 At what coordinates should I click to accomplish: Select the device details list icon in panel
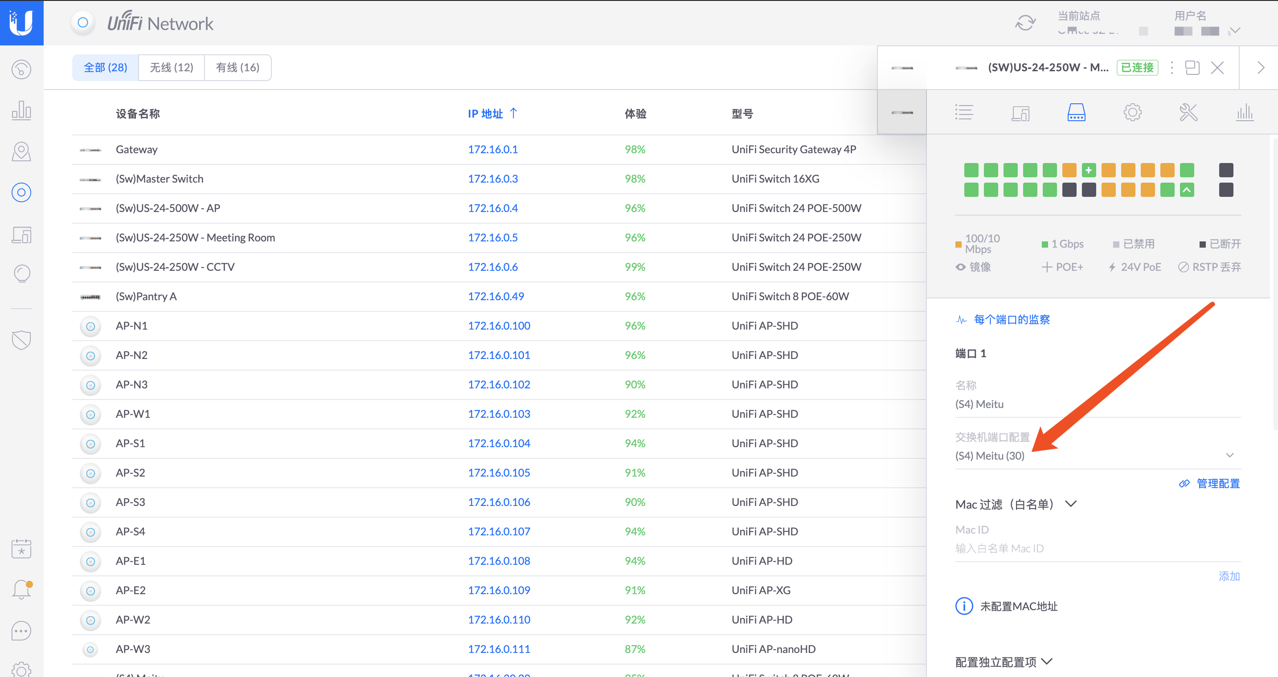coord(964,112)
